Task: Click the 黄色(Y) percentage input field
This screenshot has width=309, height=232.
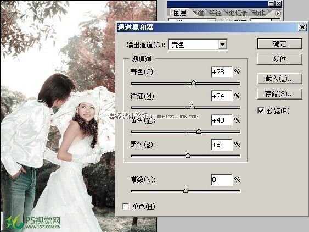Action: [222, 120]
